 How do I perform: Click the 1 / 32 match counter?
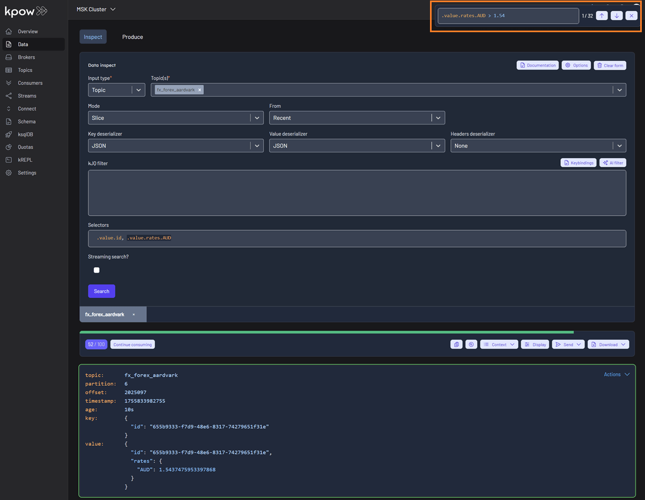point(587,16)
